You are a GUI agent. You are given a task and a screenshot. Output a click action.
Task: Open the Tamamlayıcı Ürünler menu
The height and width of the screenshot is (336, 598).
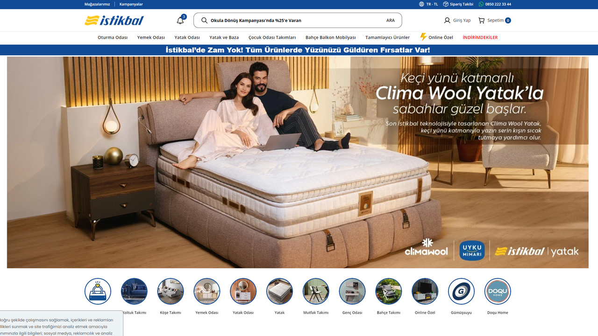(x=387, y=37)
